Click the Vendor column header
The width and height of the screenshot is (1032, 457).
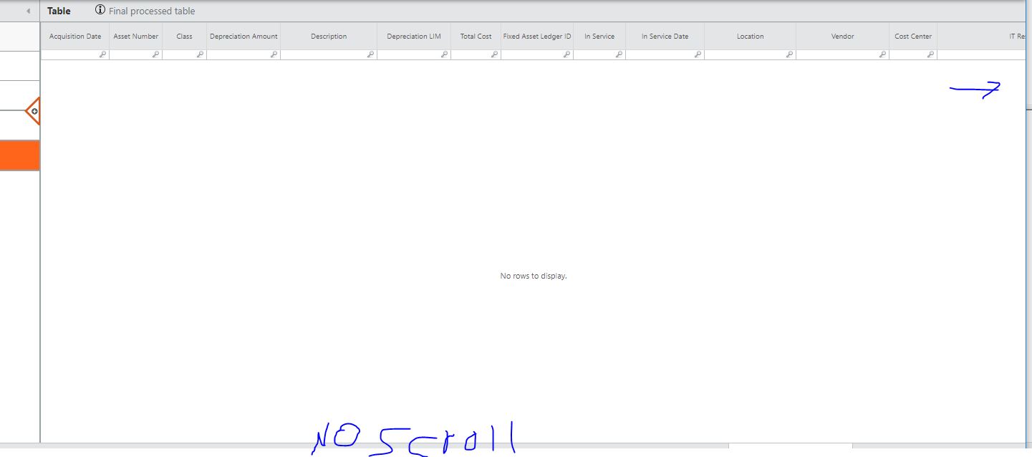[x=843, y=36]
